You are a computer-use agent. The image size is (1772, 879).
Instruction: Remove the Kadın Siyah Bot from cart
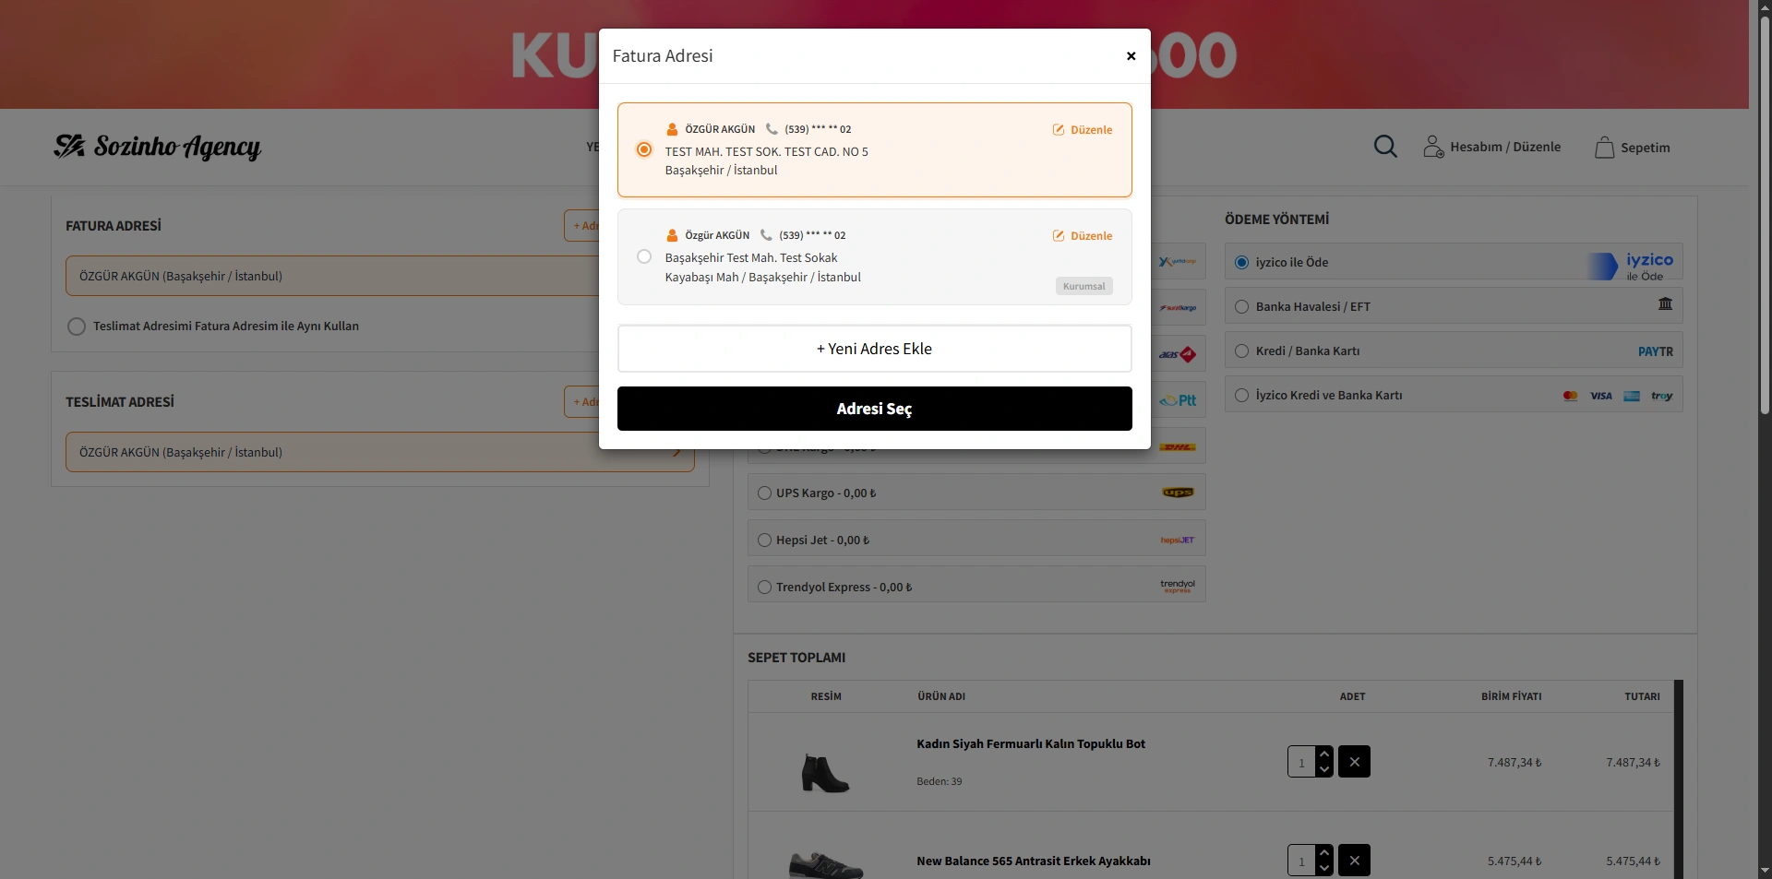1354,762
